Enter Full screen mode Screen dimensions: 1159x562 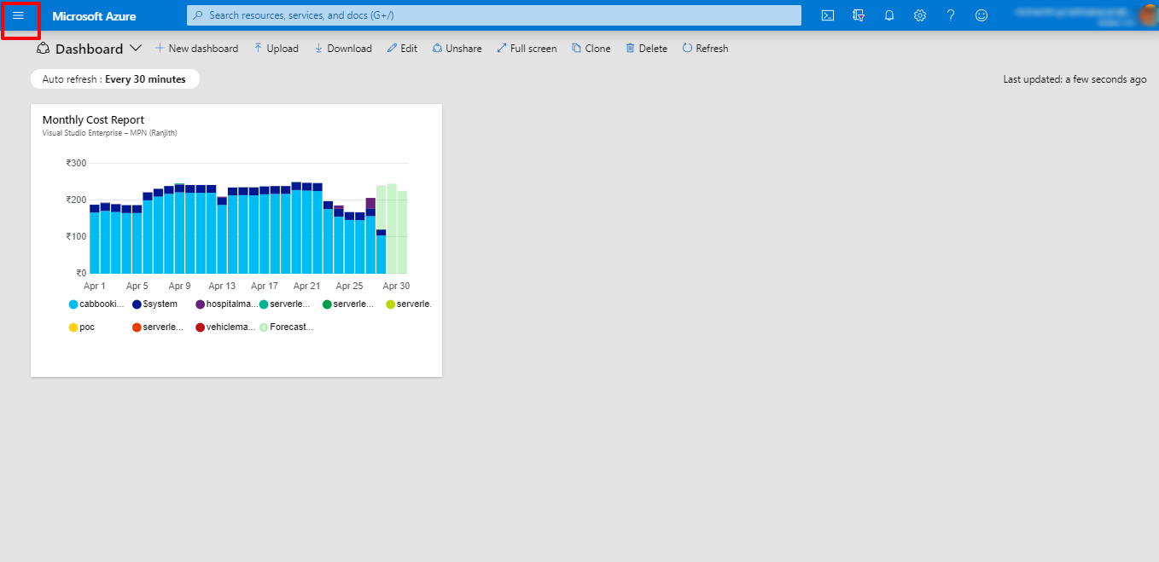tap(527, 49)
